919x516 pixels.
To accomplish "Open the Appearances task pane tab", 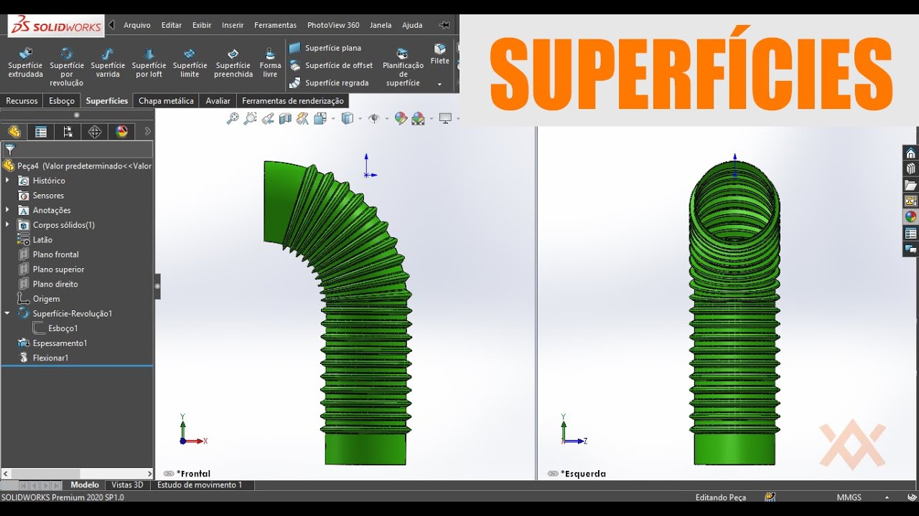I will [x=910, y=216].
